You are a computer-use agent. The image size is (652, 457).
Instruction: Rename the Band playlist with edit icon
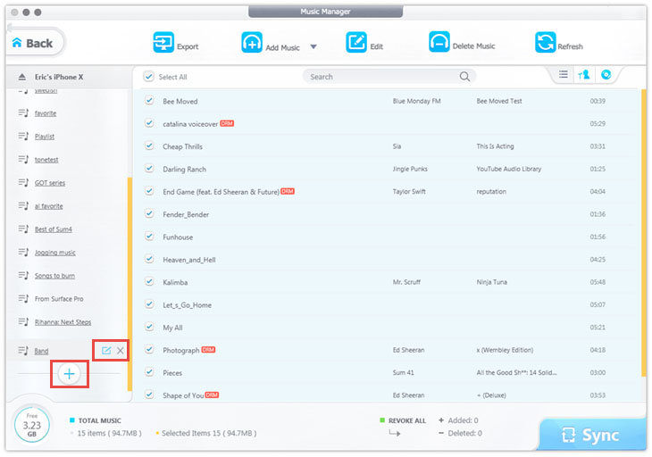pyautogui.click(x=106, y=351)
